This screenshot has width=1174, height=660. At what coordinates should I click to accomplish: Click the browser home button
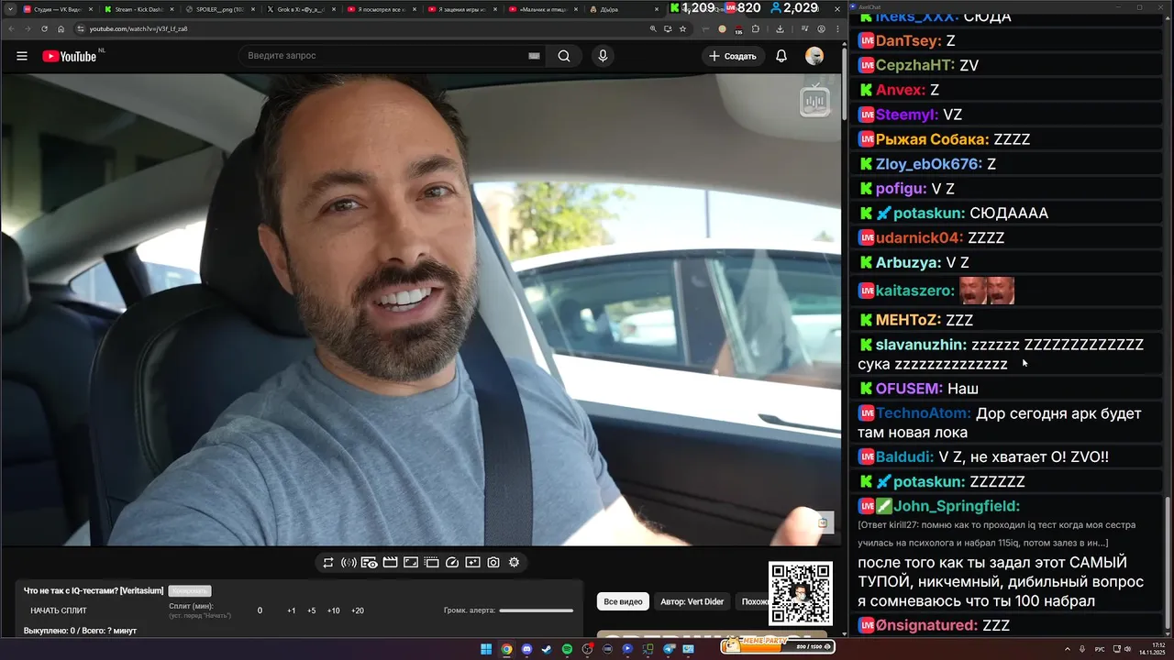click(61, 28)
